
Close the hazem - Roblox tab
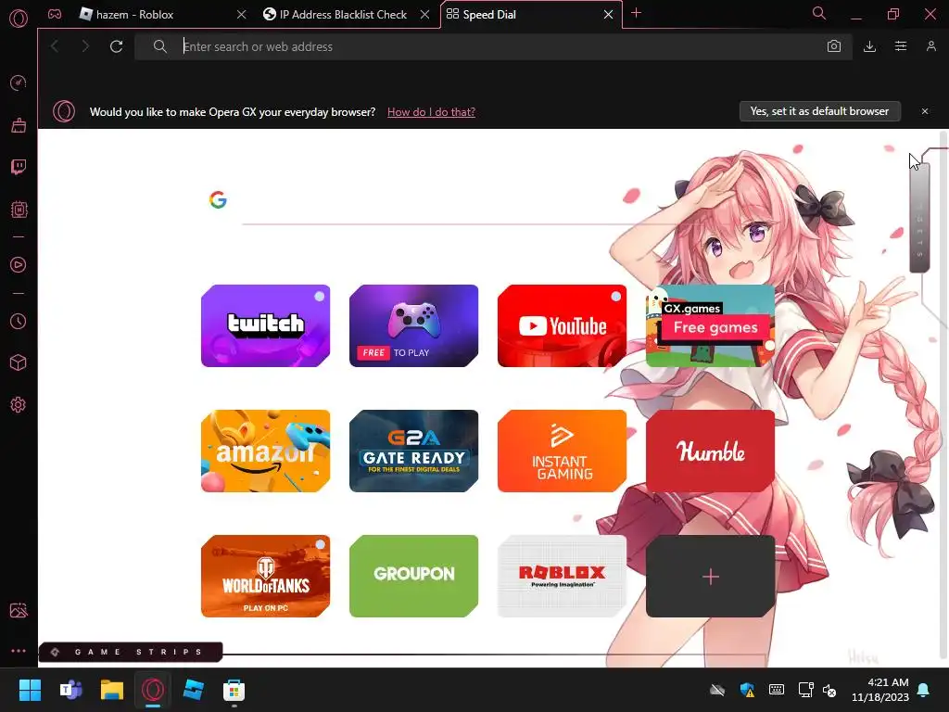click(x=242, y=15)
